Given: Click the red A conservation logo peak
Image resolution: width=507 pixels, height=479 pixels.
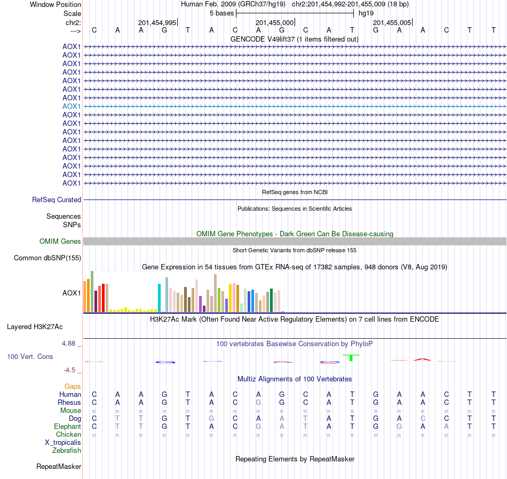Looking at the screenshot, I should click(x=422, y=359).
